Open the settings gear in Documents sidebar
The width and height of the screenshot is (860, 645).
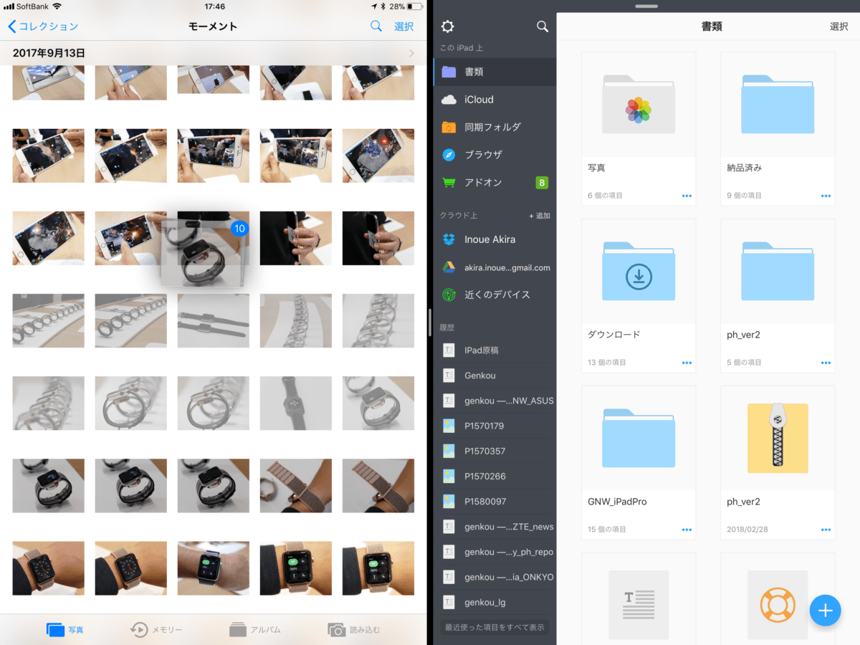click(x=447, y=27)
